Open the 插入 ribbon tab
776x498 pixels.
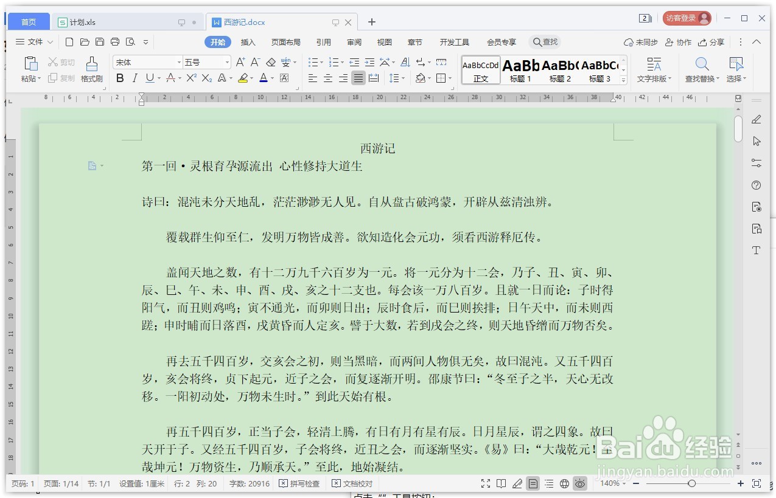(248, 42)
